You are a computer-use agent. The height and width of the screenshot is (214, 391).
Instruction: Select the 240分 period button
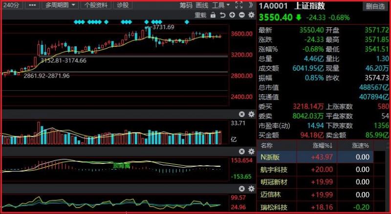11,5
